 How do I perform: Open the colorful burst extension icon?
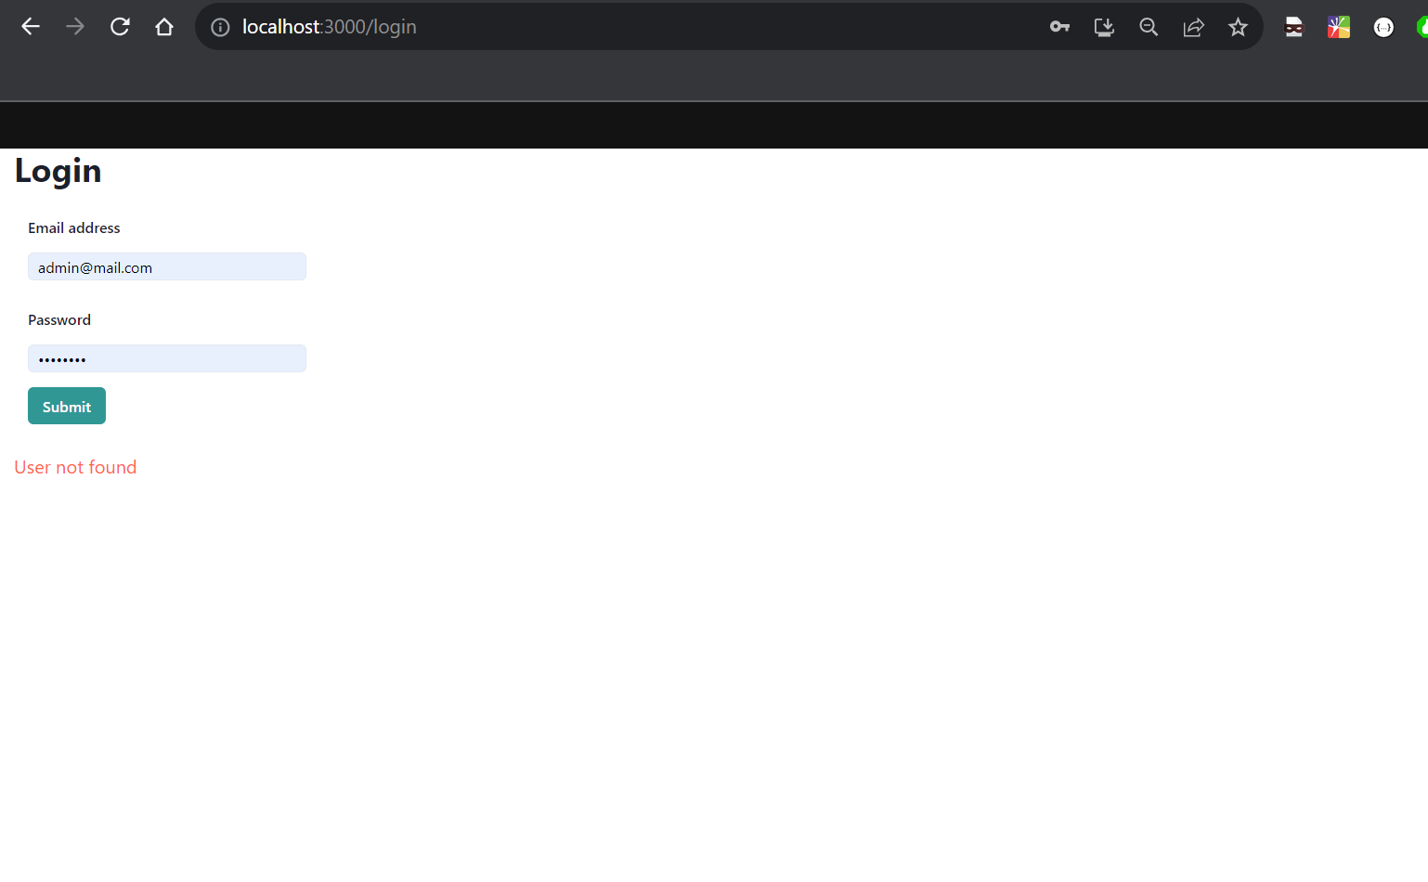coord(1338,27)
